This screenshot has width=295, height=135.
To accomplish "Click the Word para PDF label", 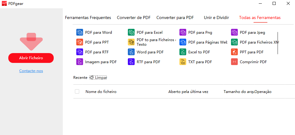I will tap(150, 52).
